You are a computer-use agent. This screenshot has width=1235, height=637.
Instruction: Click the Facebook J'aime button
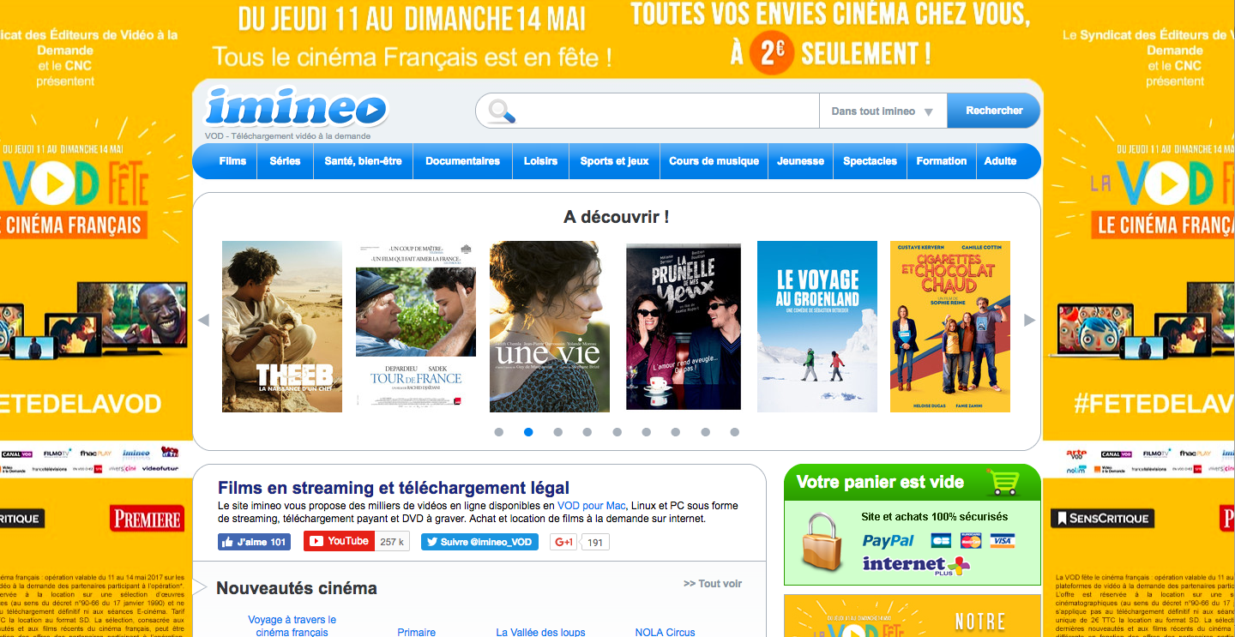tap(254, 542)
